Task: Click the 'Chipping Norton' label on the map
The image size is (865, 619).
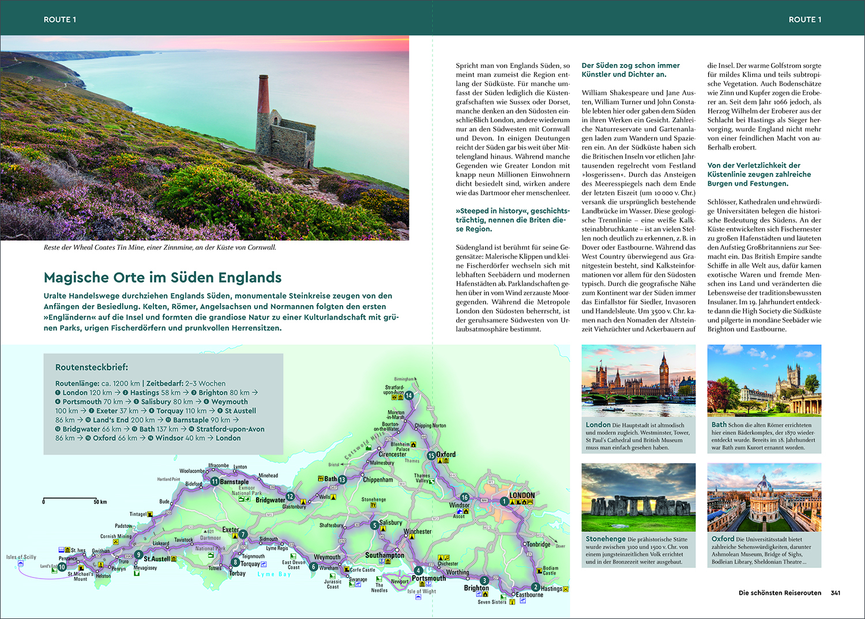Action: [x=430, y=426]
